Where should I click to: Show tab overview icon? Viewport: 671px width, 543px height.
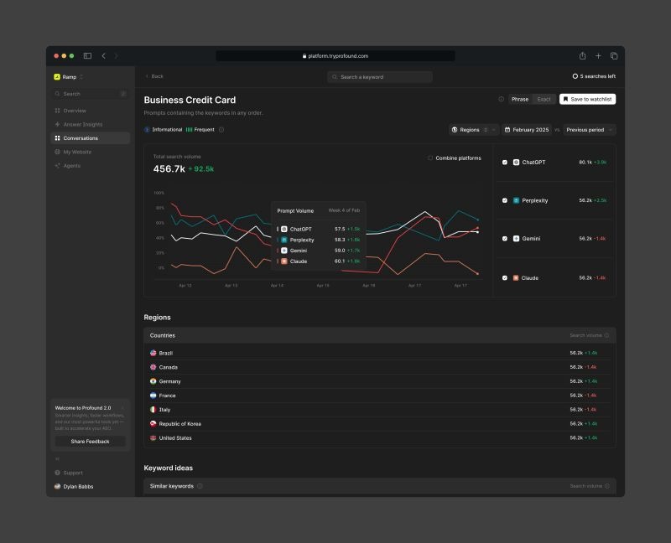tap(614, 56)
